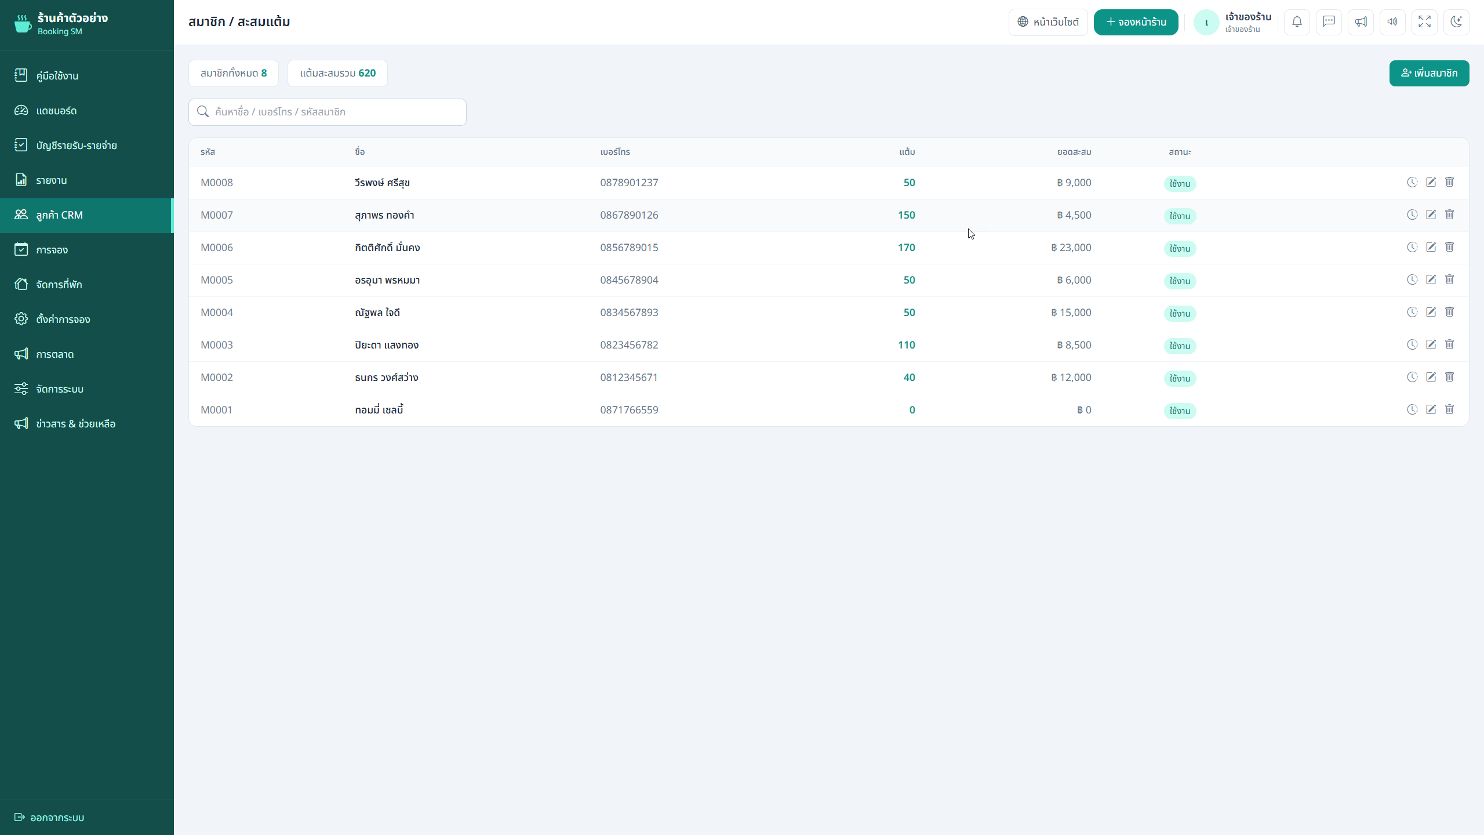1484x835 pixels.
Task: Click สมาชิกทั้งหมด 8 summary chip
Action: click(x=234, y=73)
